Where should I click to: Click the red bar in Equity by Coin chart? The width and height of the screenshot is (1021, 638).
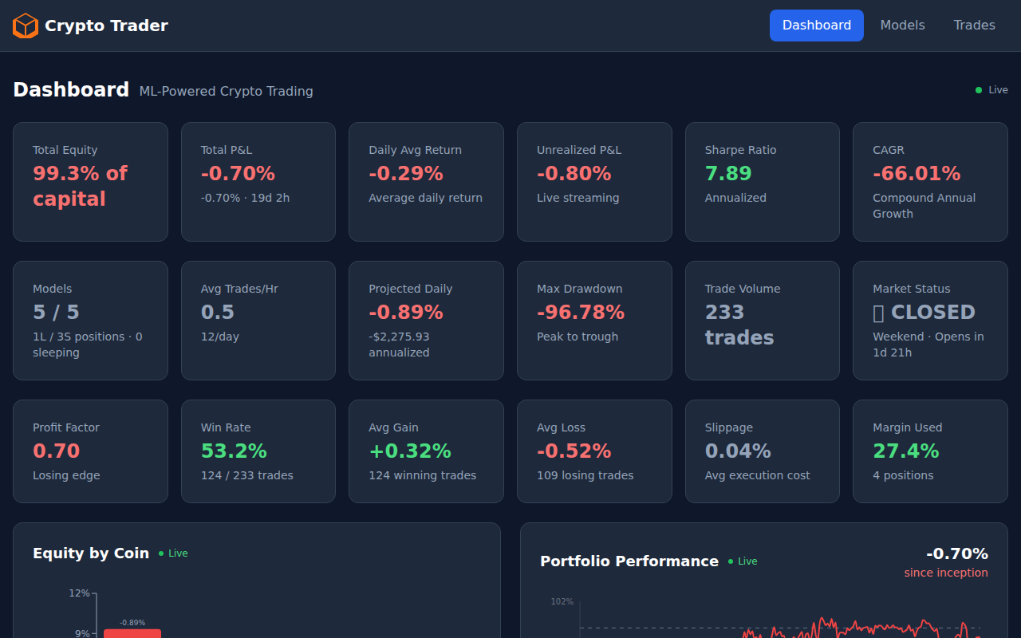132,633
